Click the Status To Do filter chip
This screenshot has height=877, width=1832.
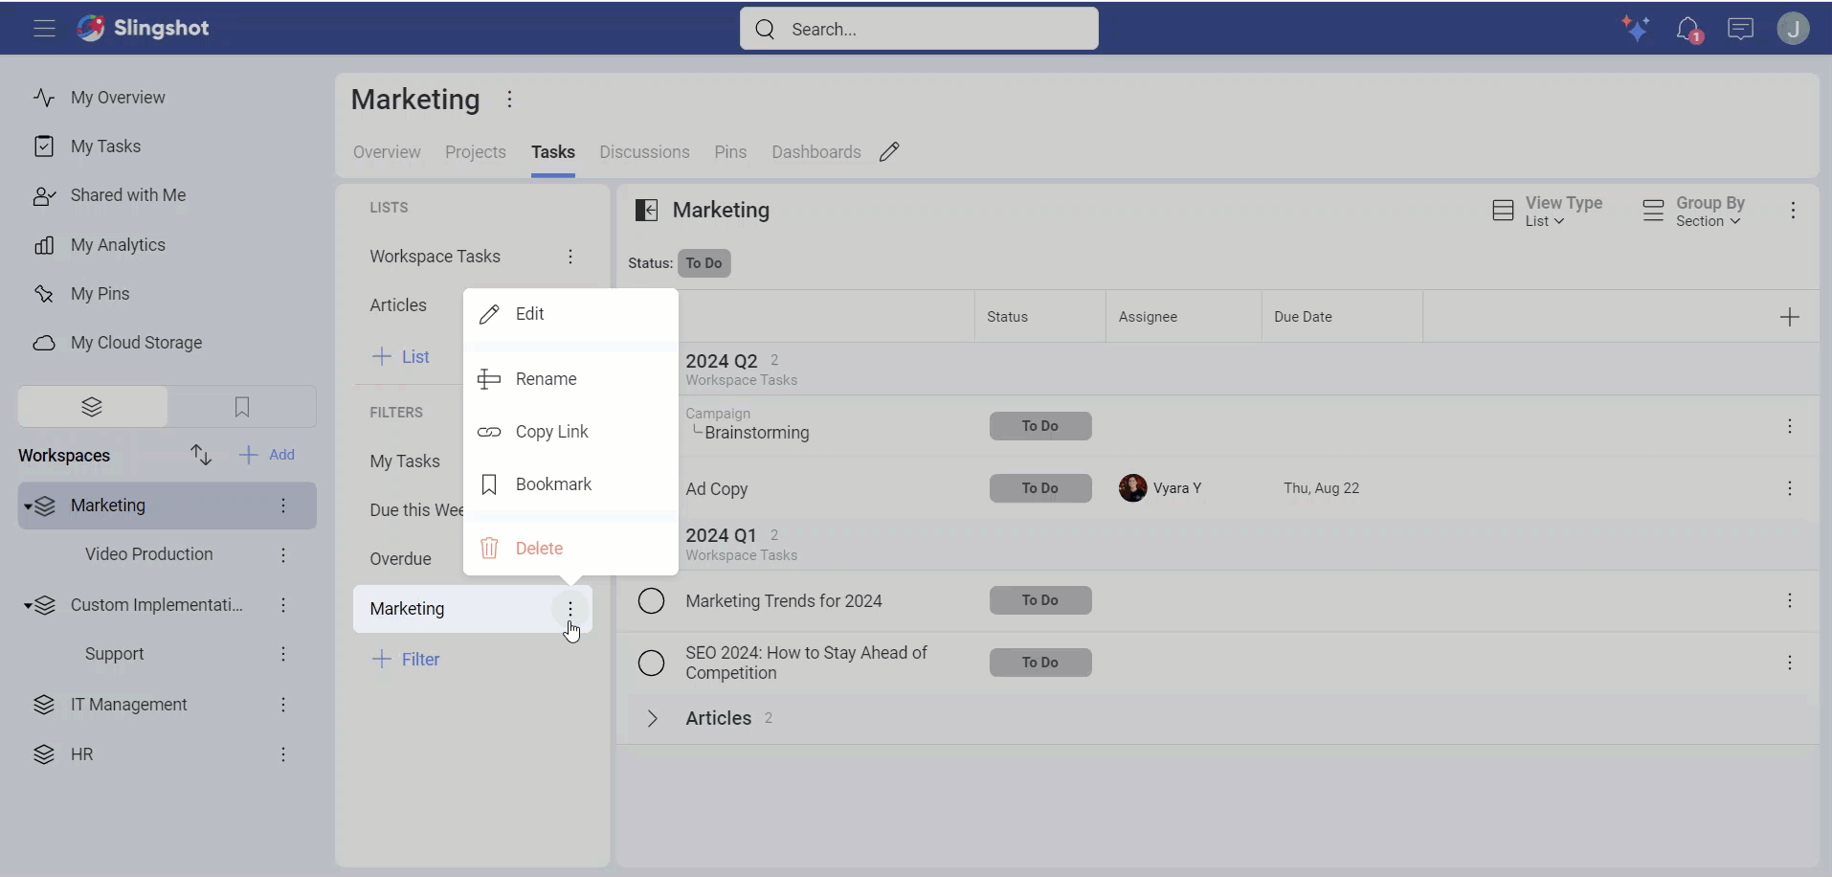tap(704, 263)
